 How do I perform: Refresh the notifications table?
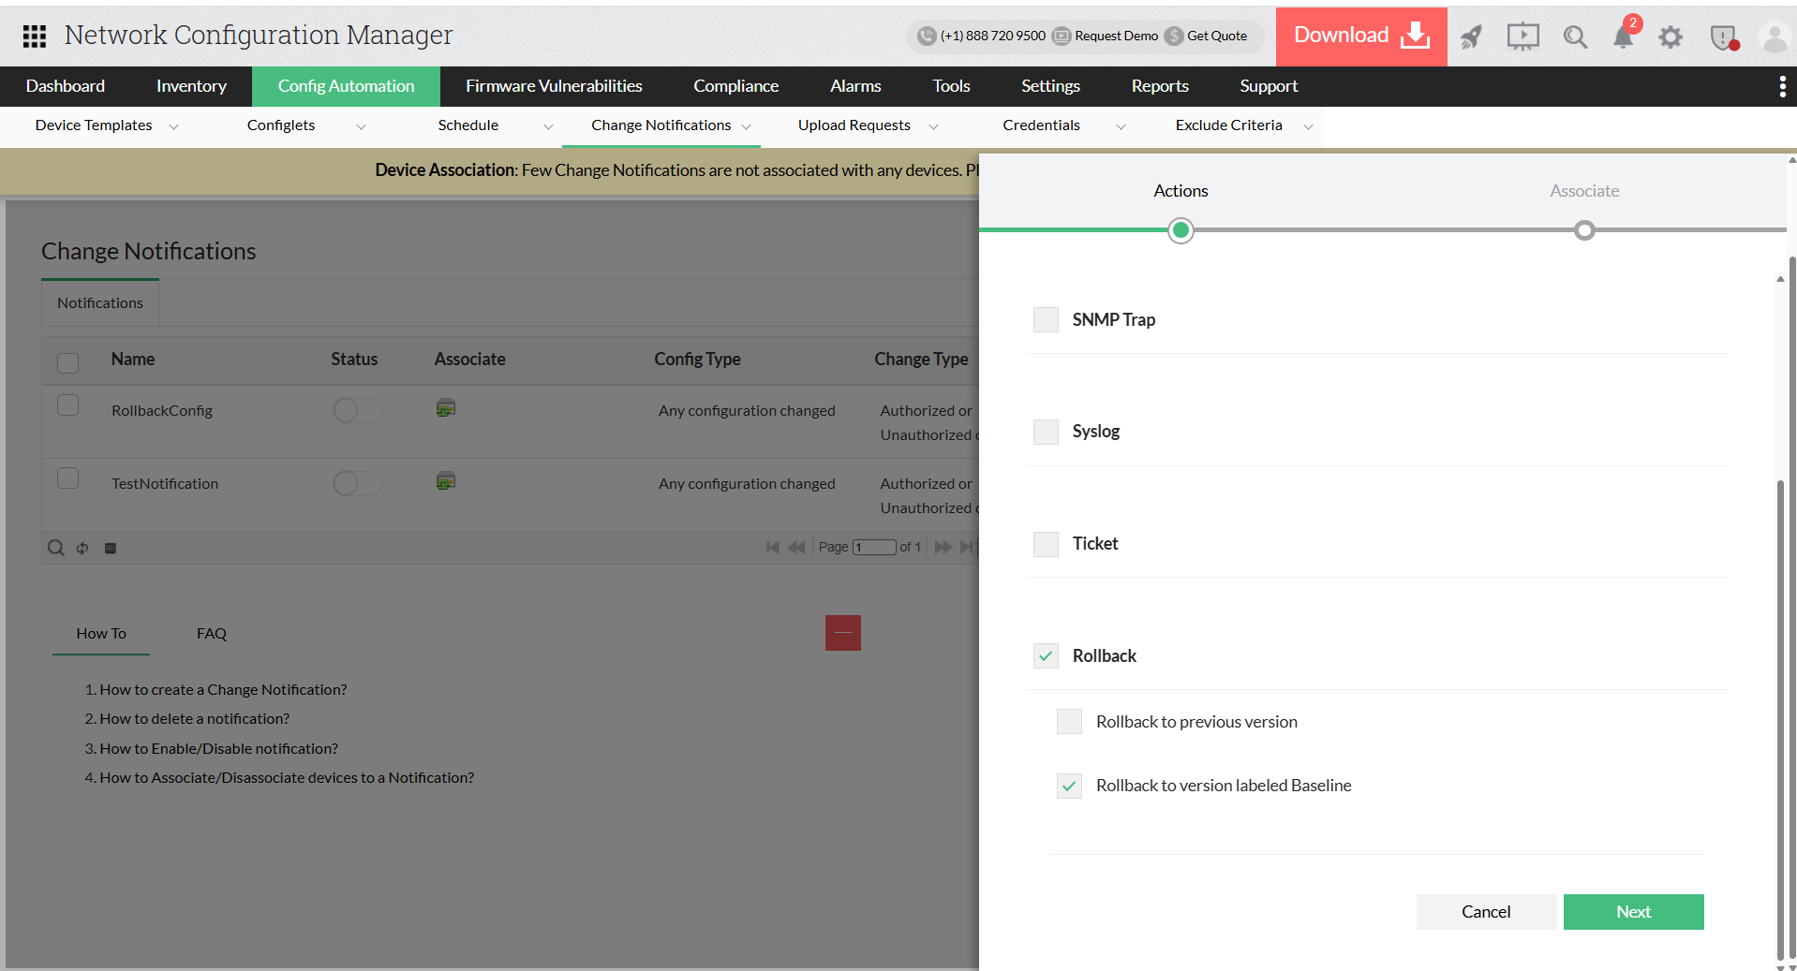[82, 548]
